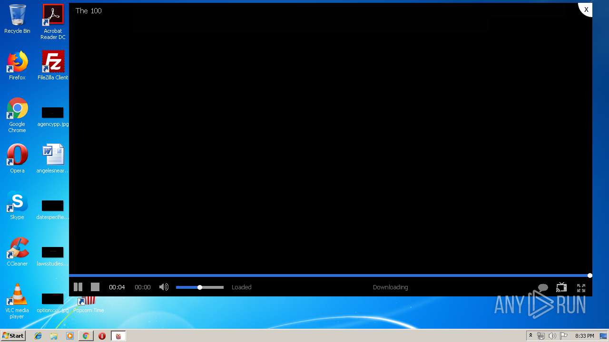Open the Recycle Bin desktop icon
The height and width of the screenshot is (342, 609).
coord(17,19)
